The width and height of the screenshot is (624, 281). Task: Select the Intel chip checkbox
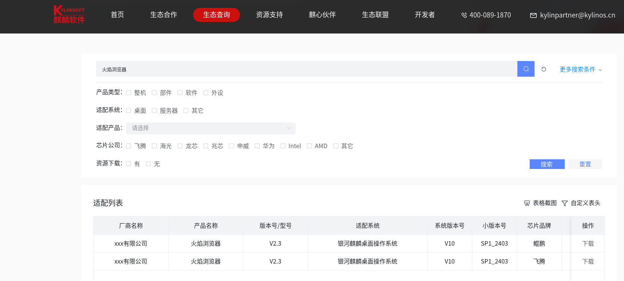click(283, 146)
